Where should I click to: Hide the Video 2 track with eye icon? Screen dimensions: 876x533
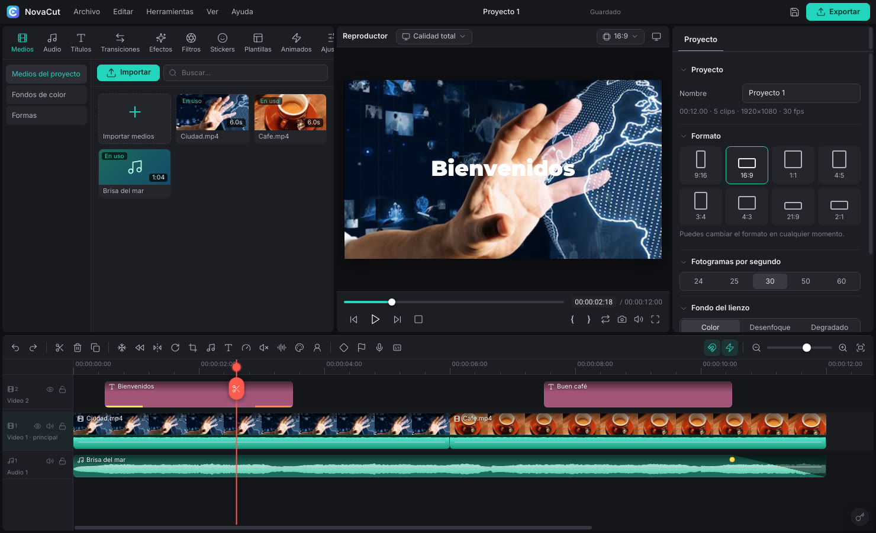[x=50, y=389]
